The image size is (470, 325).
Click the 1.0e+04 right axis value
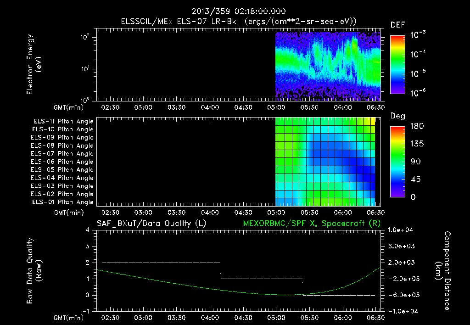[x=400, y=230]
